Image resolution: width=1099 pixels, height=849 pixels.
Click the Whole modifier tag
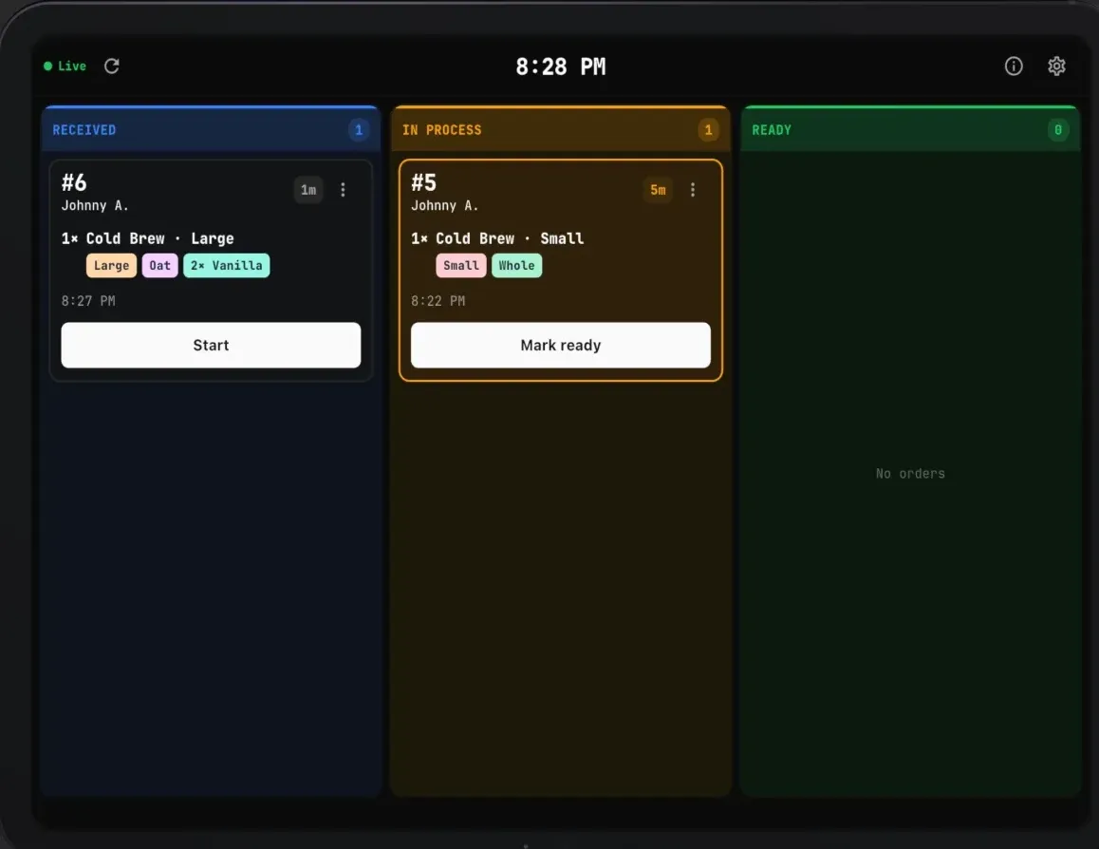point(516,266)
